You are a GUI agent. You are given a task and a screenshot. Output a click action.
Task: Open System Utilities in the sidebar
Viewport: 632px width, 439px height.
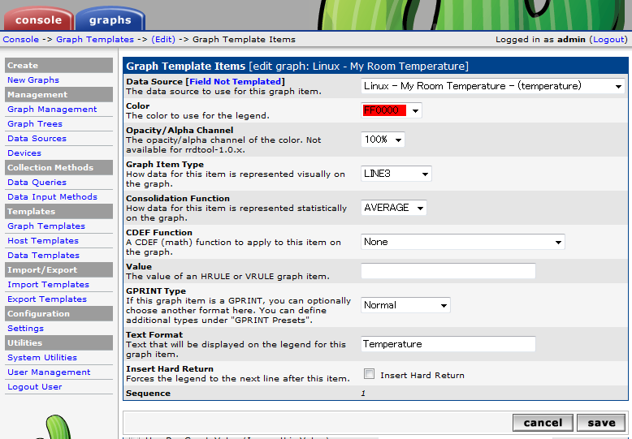(42, 358)
